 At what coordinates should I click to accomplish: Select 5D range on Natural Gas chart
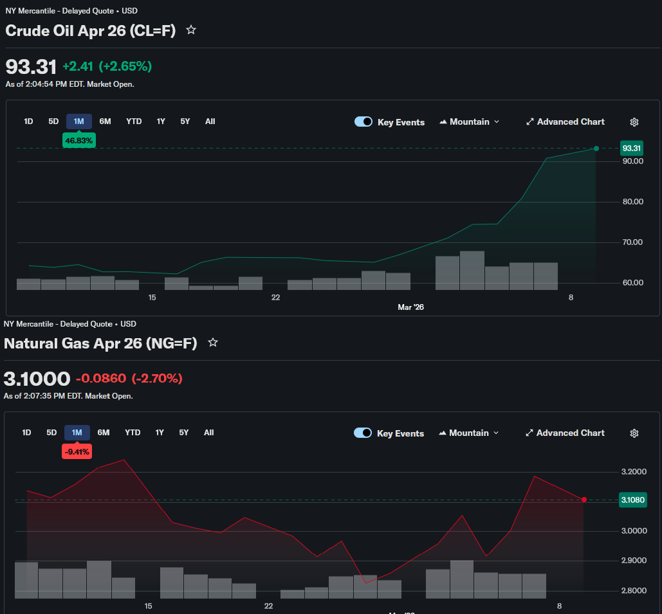click(x=51, y=433)
